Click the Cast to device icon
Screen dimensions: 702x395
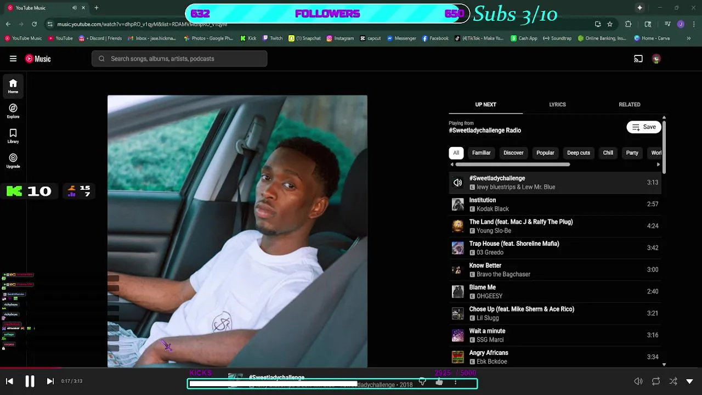click(638, 59)
